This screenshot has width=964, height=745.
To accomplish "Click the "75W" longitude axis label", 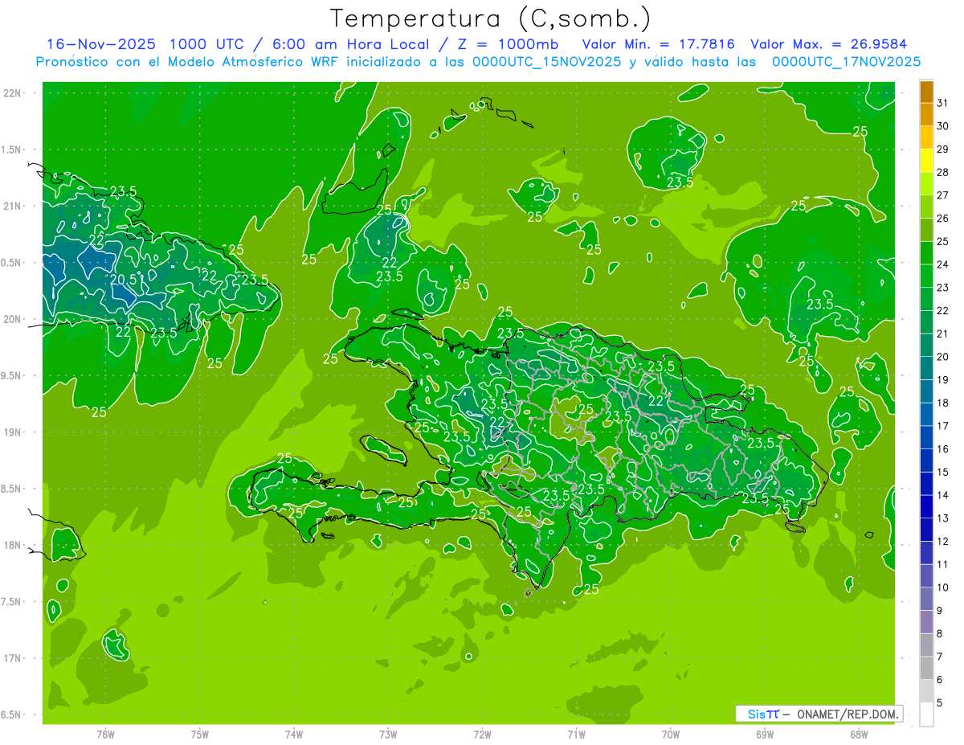I will point(200,734).
